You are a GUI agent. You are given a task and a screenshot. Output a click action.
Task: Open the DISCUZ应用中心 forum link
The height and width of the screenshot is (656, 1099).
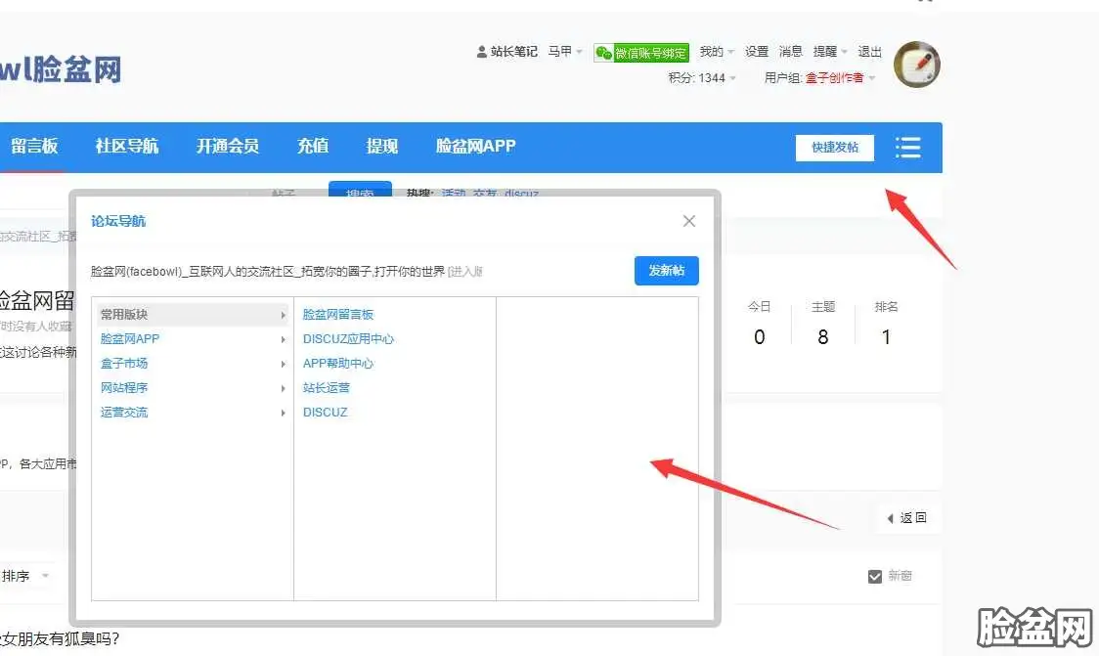tap(348, 339)
